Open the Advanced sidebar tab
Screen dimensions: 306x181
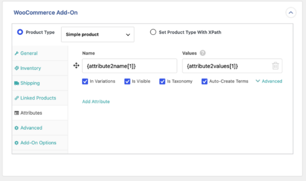tap(40, 128)
